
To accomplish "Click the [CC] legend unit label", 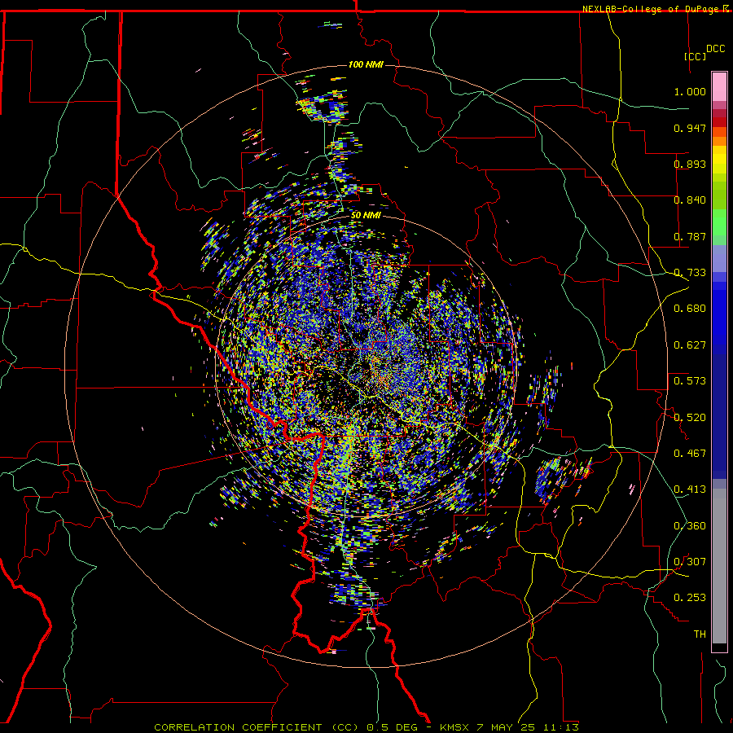I will click(x=696, y=56).
